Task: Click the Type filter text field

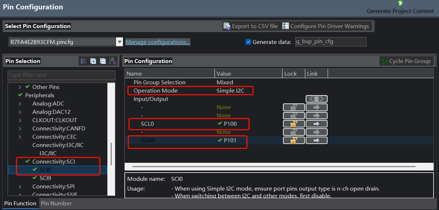Action: point(61,75)
